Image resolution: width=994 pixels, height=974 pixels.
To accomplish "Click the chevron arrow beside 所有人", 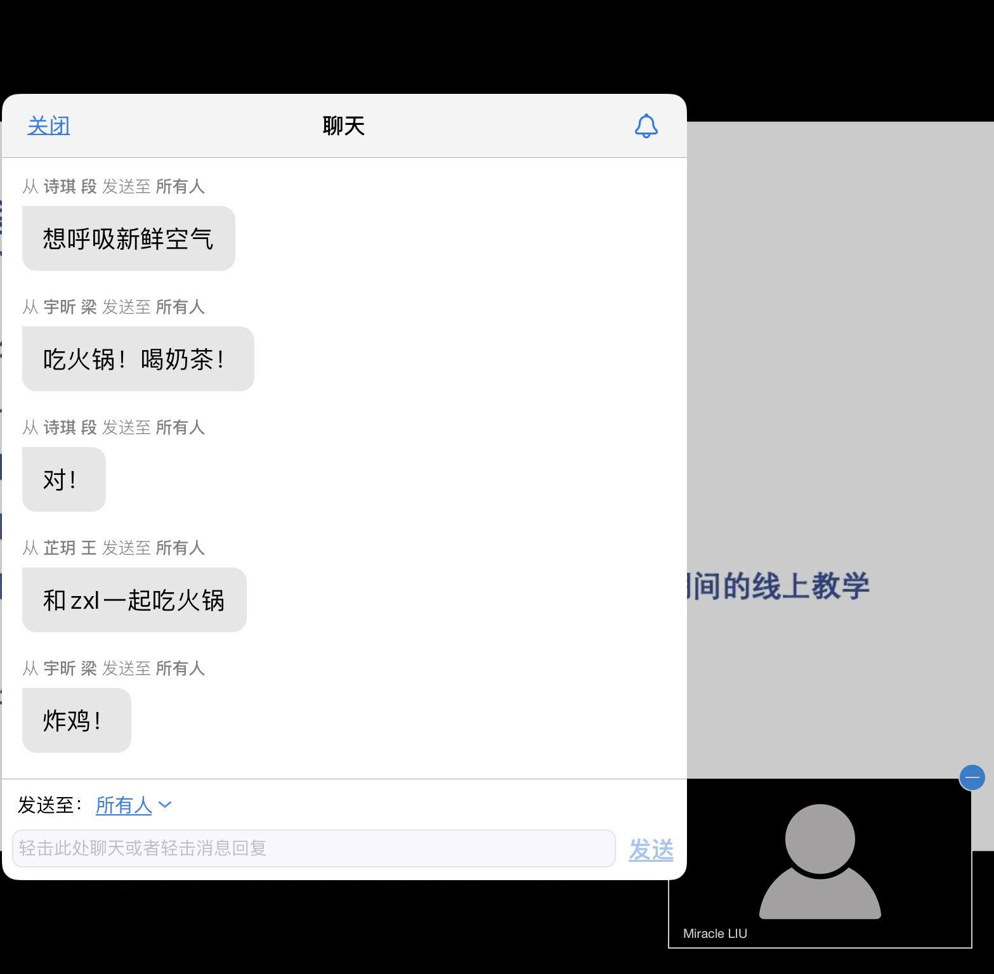I will (165, 805).
